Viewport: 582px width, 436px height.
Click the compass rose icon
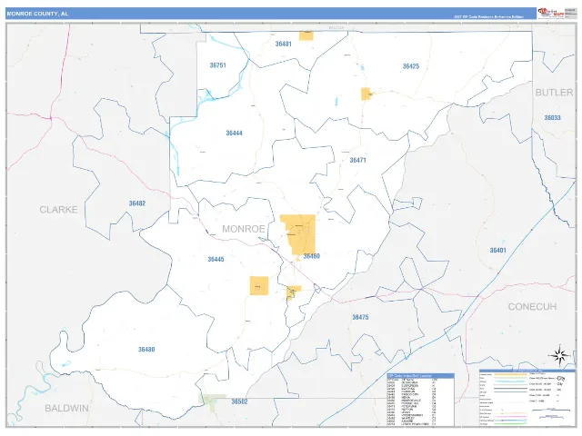point(559,355)
